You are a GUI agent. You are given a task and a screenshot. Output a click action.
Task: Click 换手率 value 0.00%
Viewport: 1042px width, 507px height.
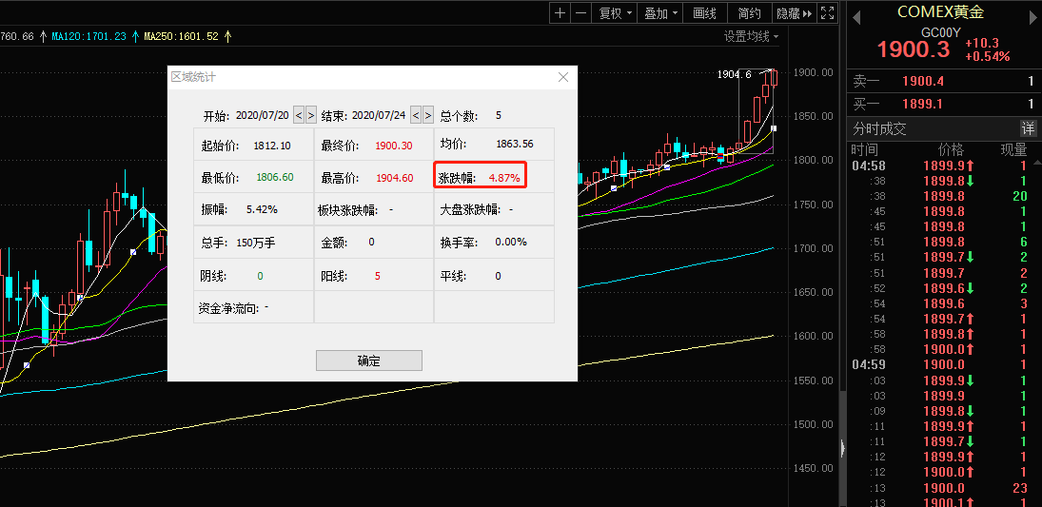511,242
